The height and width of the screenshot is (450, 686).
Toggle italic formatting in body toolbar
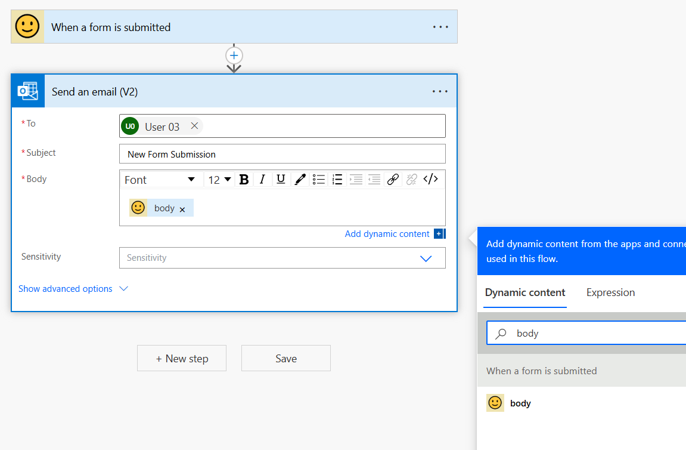click(x=262, y=180)
